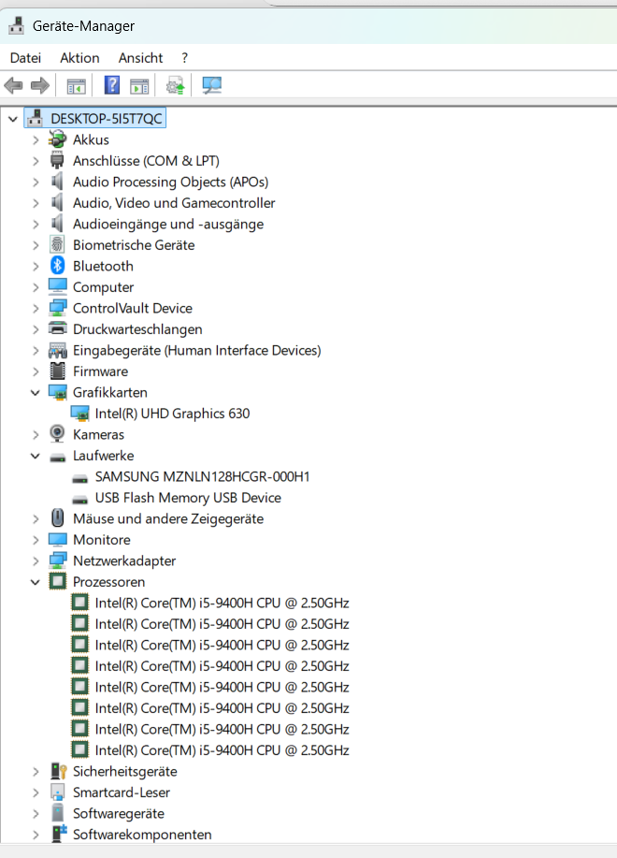Collapse the Prozessoren category
617x858 pixels.
click(36, 582)
